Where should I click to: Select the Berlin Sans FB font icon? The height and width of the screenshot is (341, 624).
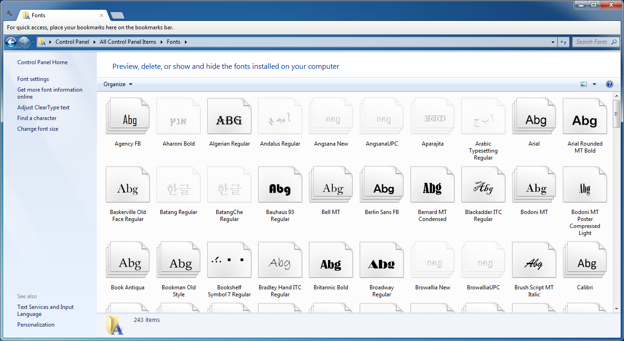pyautogui.click(x=382, y=185)
